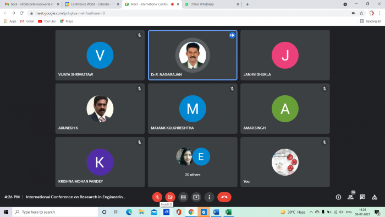Click the red leave call button
385x217 pixels.
(x=224, y=197)
